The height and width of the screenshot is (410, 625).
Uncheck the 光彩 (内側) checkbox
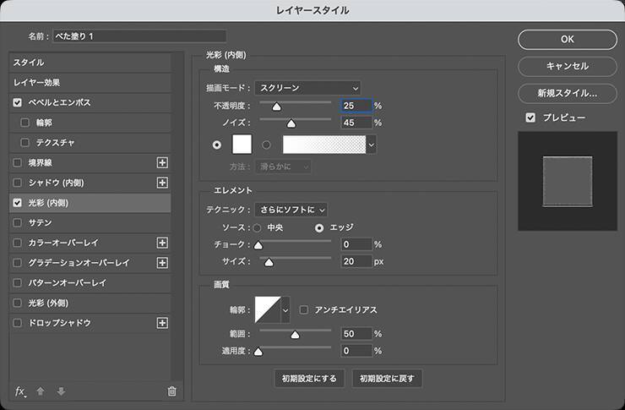point(17,203)
